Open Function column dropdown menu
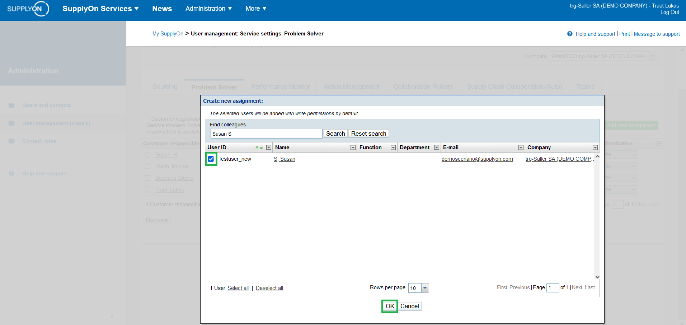Screen dimensions: 686x325 coord(393,147)
